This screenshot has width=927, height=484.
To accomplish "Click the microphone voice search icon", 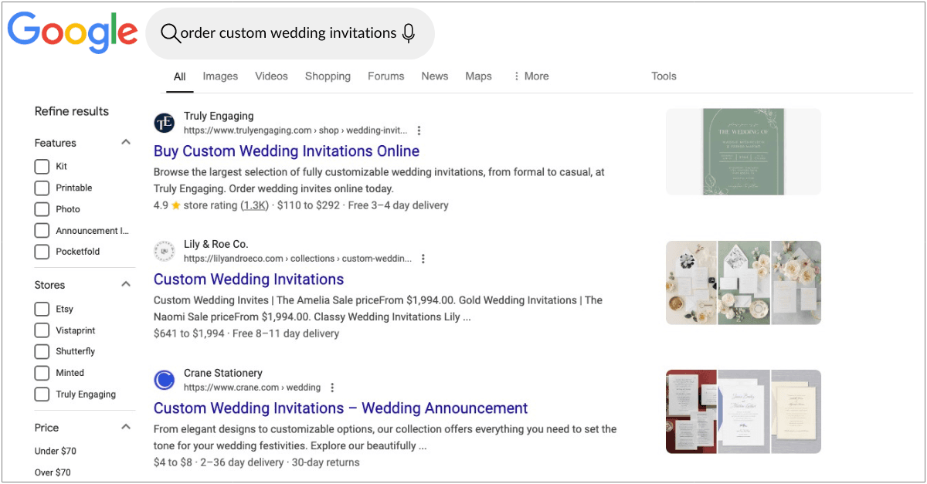I will click(409, 33).
